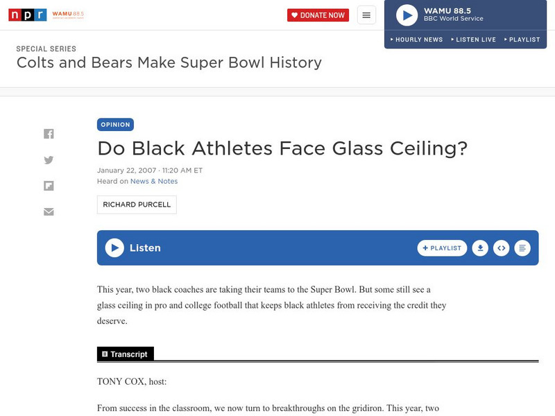This screenshot has height=416, width=555.
Task: Download the audio story
Action: pyautogui.click(x=480, y=248)
